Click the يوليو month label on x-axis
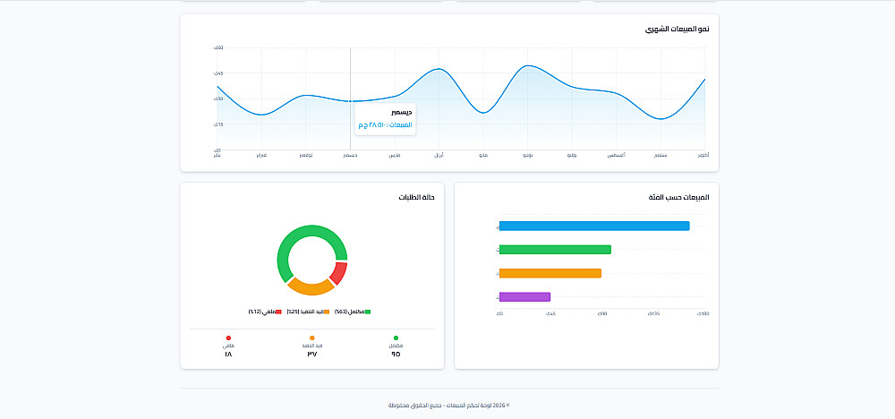The width and height of the screenshot is (895, 419). [x=572, y=155]
